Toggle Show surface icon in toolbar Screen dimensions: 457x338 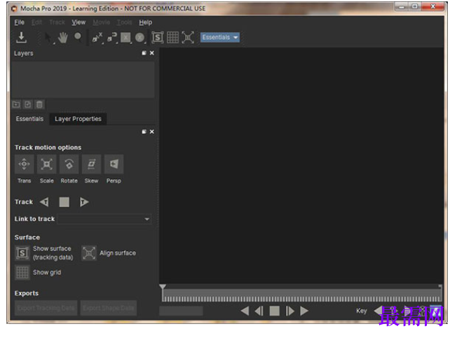pos(158,37)
